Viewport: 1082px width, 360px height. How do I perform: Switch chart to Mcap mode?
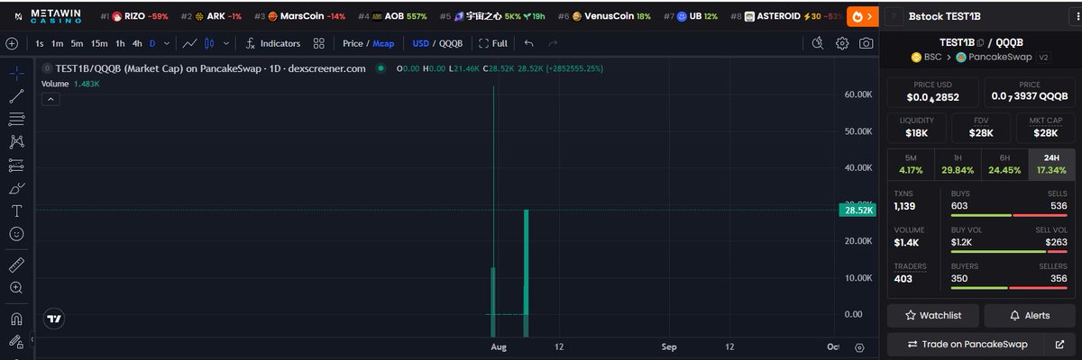coord(383,43)
